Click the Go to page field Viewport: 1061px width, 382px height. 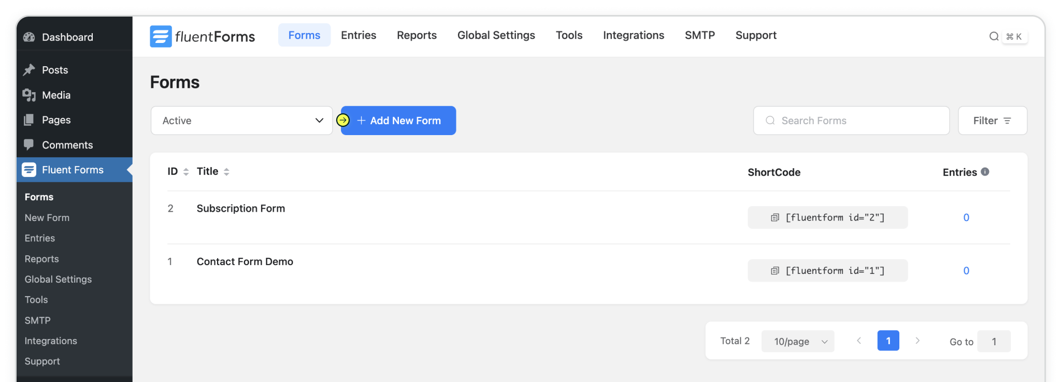pos(994,341)
